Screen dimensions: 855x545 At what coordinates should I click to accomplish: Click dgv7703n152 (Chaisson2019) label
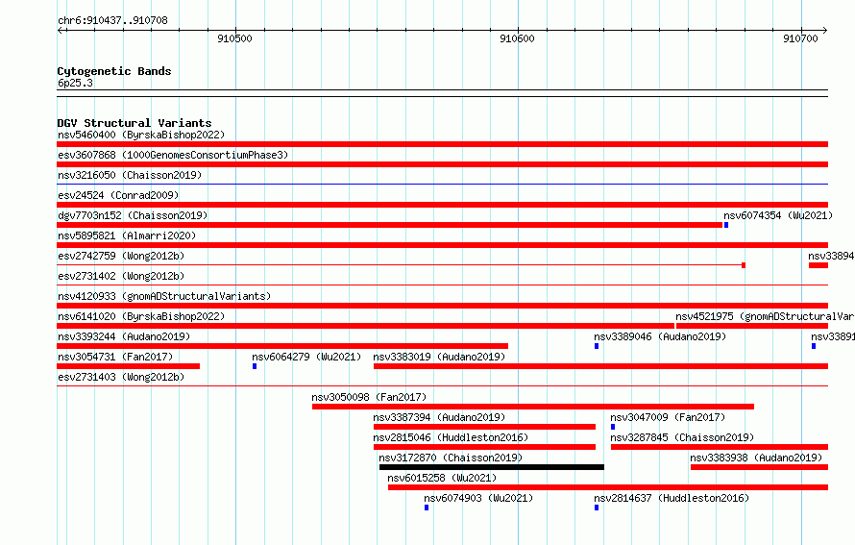[x=133, y=215]
